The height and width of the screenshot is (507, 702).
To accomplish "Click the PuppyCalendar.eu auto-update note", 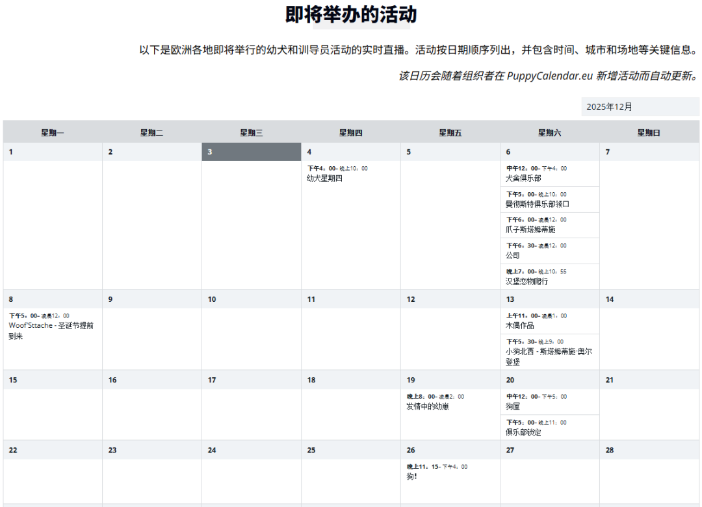I will point(549,76).
